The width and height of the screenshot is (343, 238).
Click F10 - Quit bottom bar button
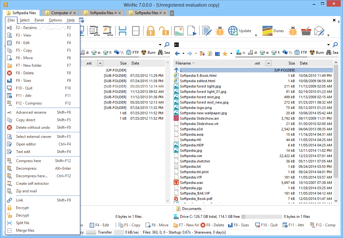(x=266, y=225)
